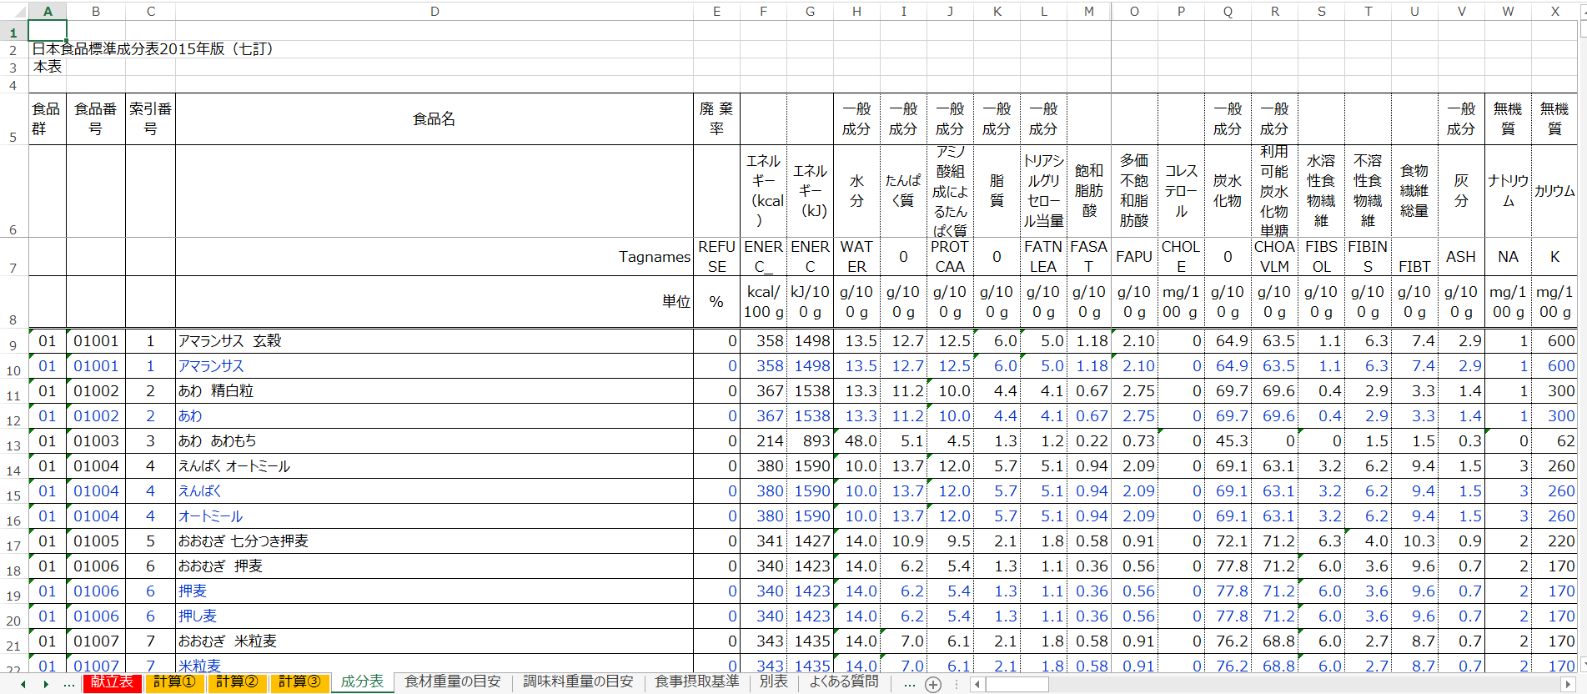Image resolution: width=1587 pixels, height=694 pixels.
Task: Click potassium value 62 cell
Action: tap(1554, 441)
